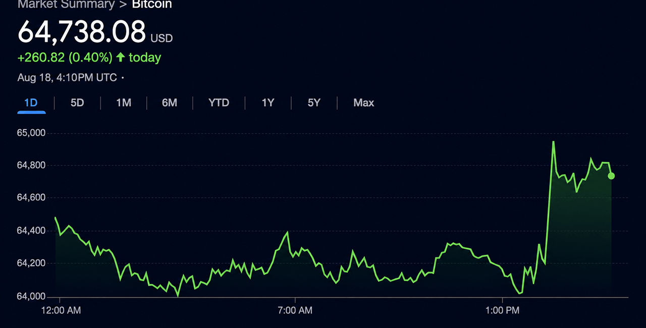This screenshot has width=646, height=328.
Task: Click the Aug 18, 4:10PM UTC timestamp
Action: (x=67, y=78)
